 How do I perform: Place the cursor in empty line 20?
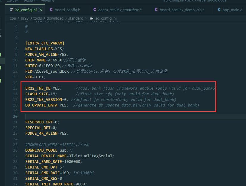[x=136, y=116]
